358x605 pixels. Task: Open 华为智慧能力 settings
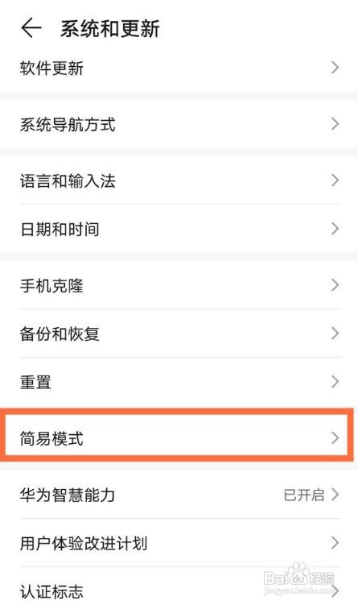point(179,495)
